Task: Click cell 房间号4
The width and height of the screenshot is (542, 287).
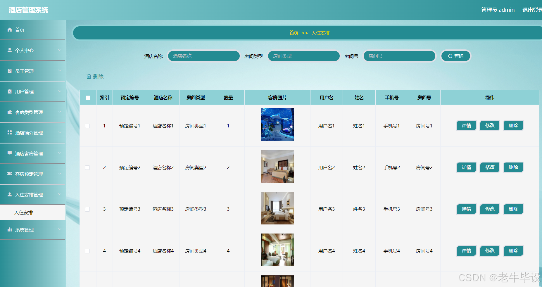Action: click(x=424, y=251)
